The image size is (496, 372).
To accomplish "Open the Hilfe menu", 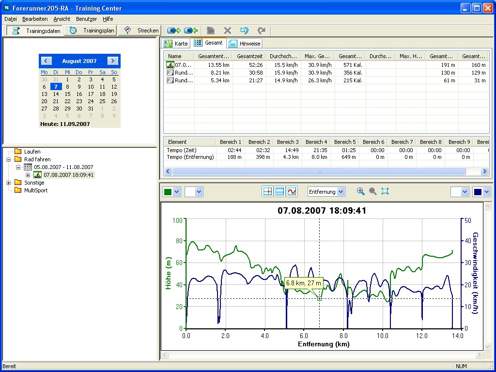I will point(108,19).
